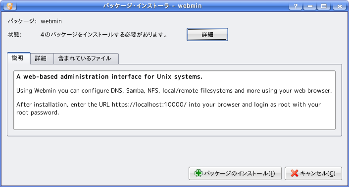The width and height of the screenshot is (349, 187).
Task: Open the window menu icon in title bar
Action: (x=10, y=6)
